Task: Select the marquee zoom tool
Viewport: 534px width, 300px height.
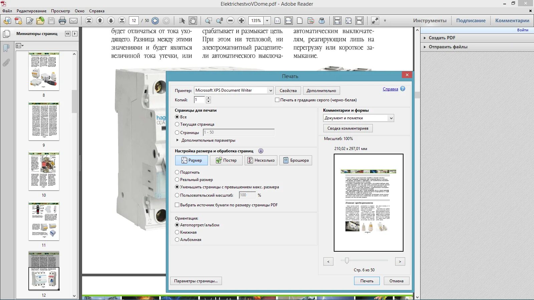Action: click(208, 21)
